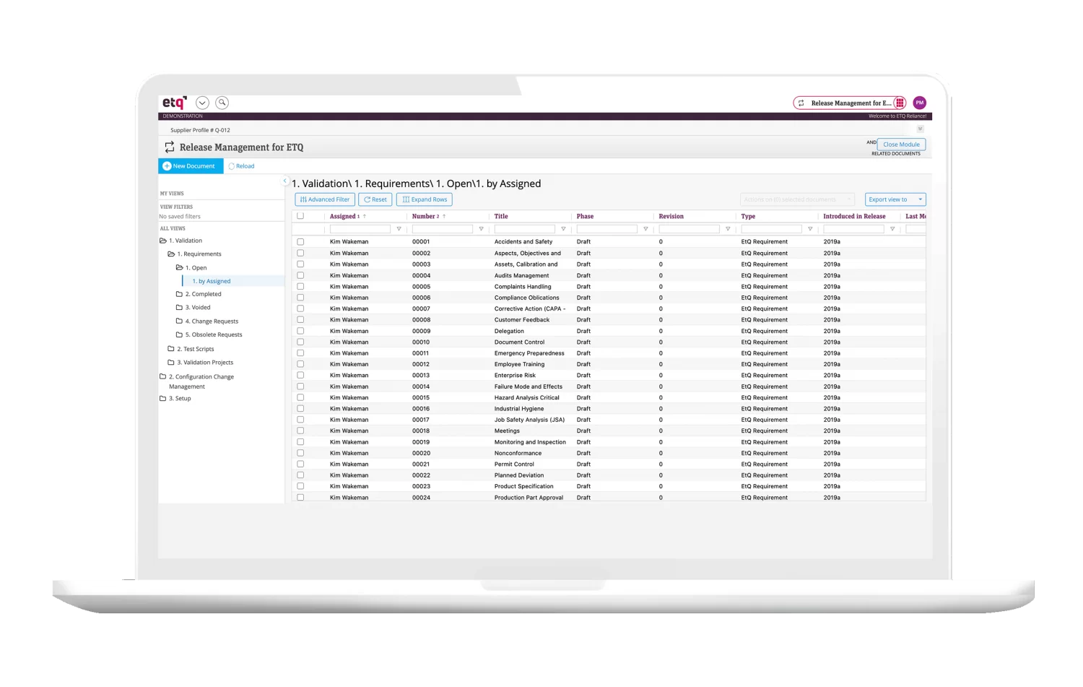Click the PM user avatar

pyautogui.click(x=919, y=103)
